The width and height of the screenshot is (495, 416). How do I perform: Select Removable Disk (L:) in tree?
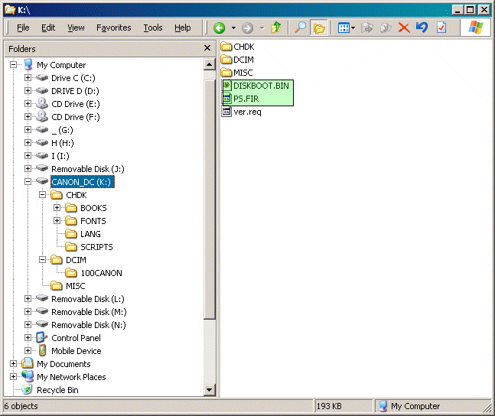click(88, 299)
